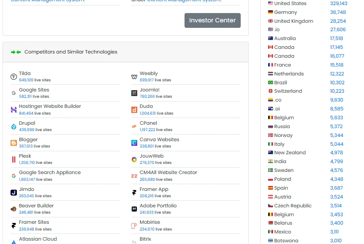This screenshot has height=244, width=364.
Task: Click the Adobe Portfolio logo icon
Action: click(135, 209)
